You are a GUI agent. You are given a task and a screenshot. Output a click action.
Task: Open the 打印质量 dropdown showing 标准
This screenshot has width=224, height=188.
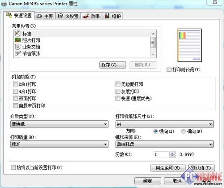pos(59,144)
